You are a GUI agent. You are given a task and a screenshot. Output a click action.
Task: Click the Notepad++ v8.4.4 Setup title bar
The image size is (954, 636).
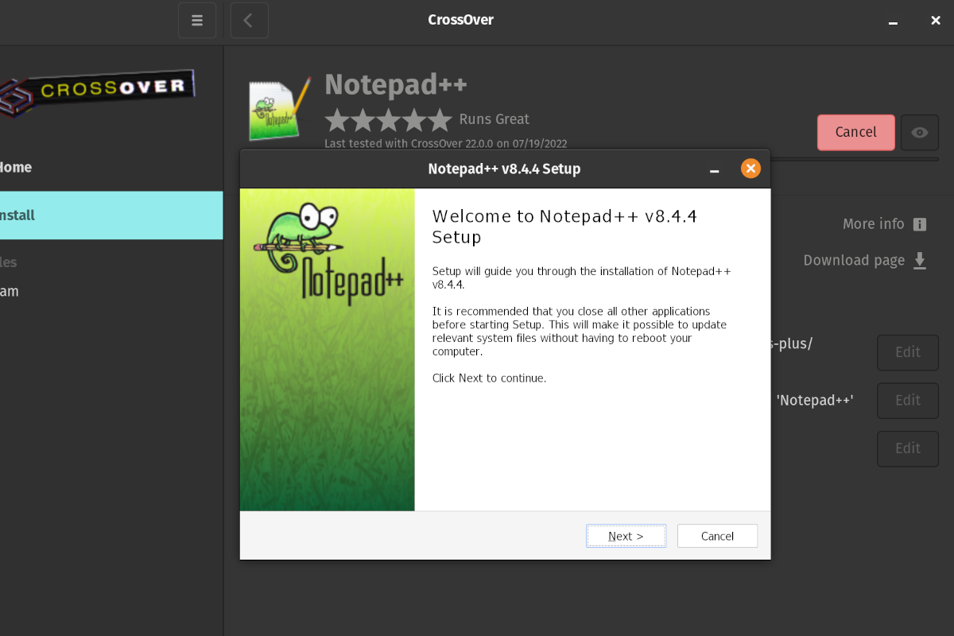pos(504,169)
